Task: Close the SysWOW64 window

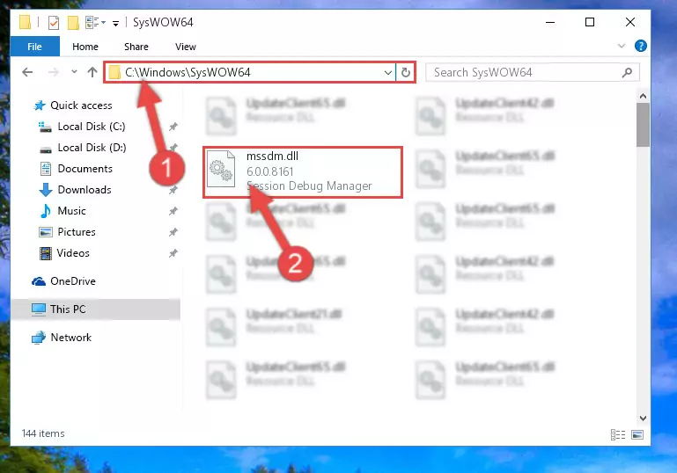Action: pyautogui.click(x=630, y=23)
